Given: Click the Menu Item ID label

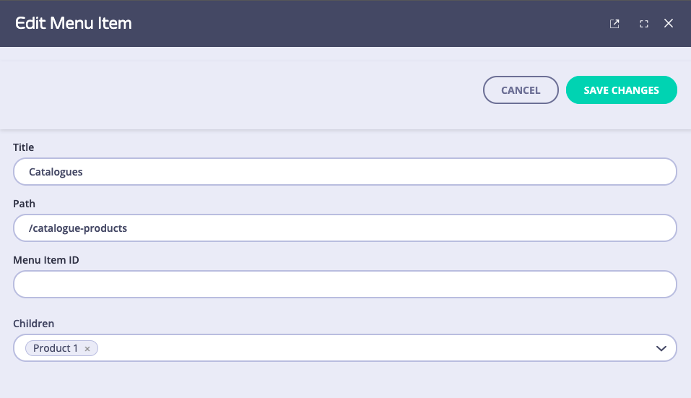Looking at the screenshot, I should (x=46, y=260).
